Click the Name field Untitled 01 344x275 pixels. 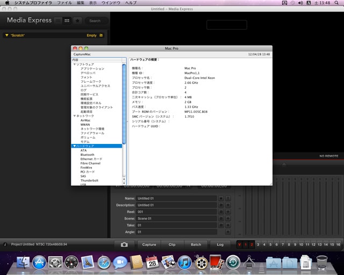coord(176,199)
